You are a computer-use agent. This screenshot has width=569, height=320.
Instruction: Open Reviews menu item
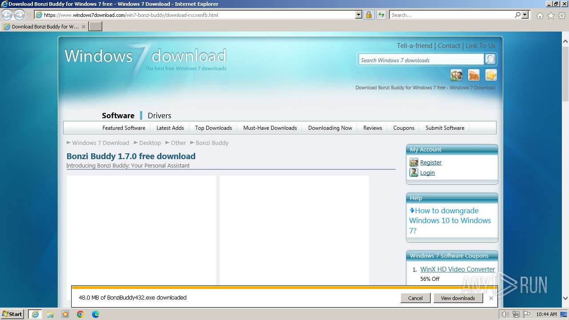[x=373, y=128]
